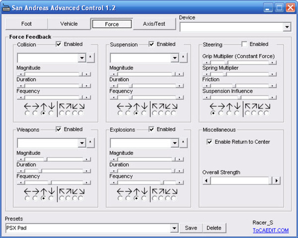Click the application title bar icon
Viewport: 298px width, 238px height.
(x=6, y=8)
